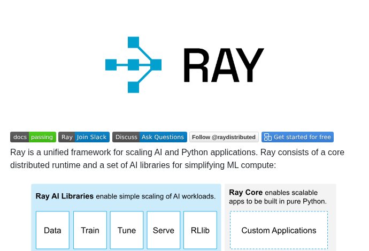Click the green passing status label
Image resolution: width=369 pixels, height=251 pixels.
42,137
